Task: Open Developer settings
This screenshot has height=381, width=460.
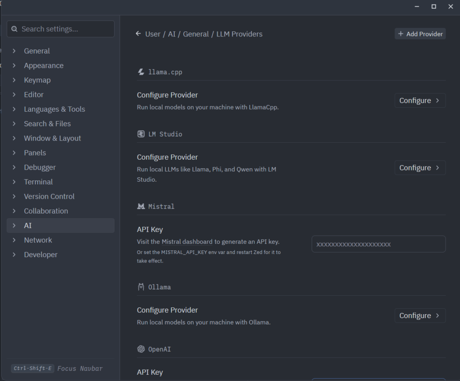Action: click(61, 255)
